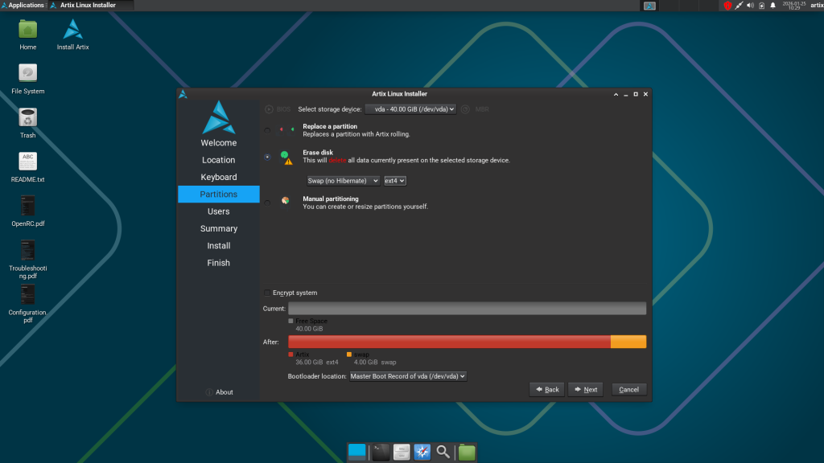Switch to the Users installer step

point(218,211)
